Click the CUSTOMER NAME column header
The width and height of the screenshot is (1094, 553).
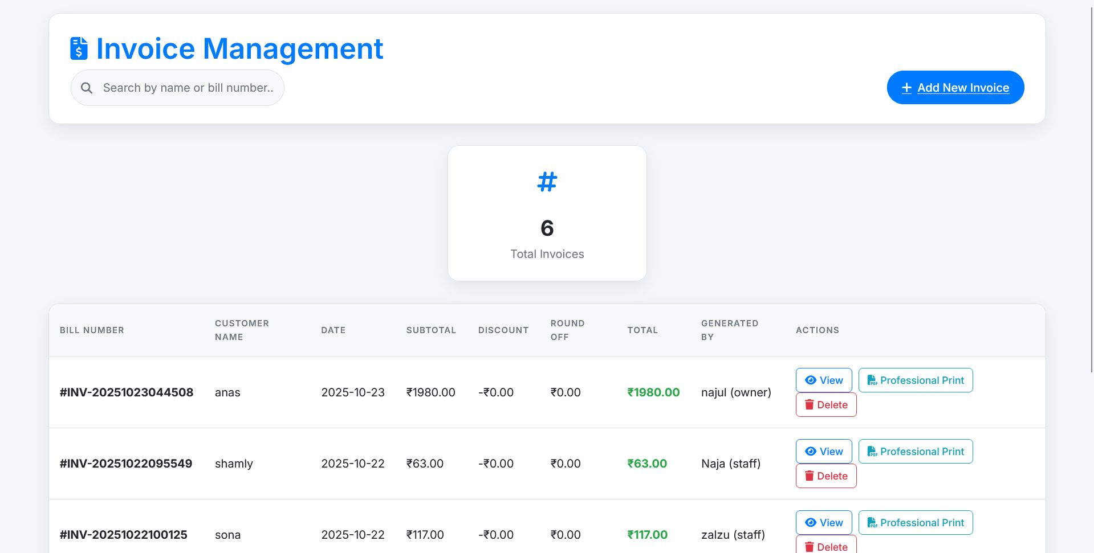242,330
